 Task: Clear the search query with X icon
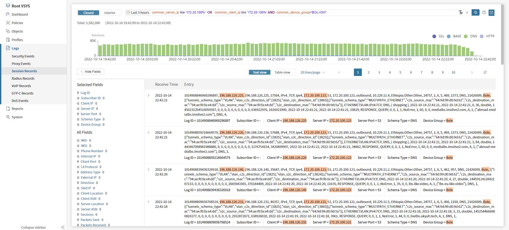pyautogui.click(x=467, y=12)
